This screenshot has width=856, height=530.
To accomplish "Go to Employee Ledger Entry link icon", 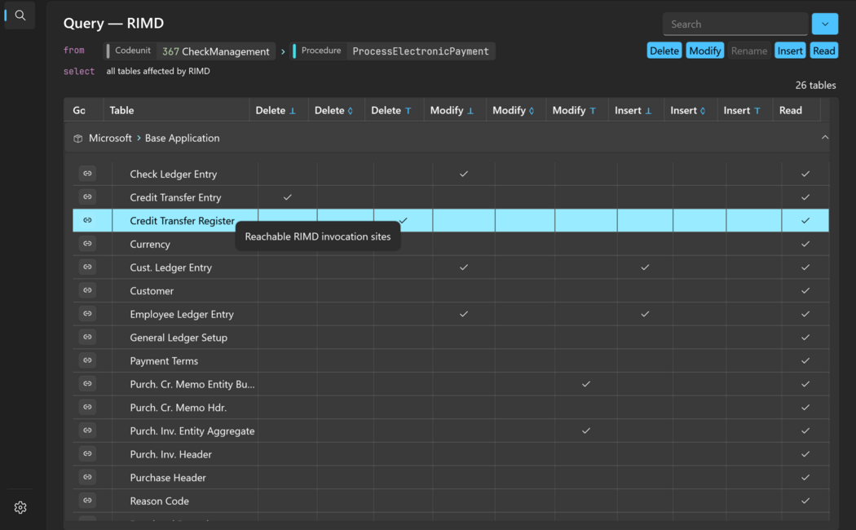I will [x=87, y=314].
